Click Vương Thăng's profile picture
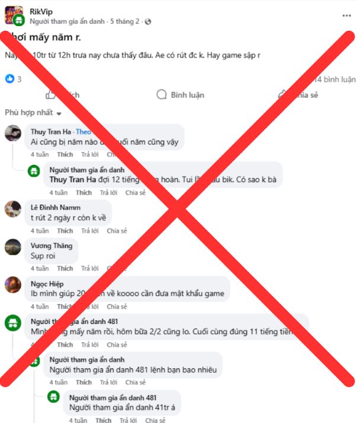Screen dimensions: 357x423 [13, 247]
